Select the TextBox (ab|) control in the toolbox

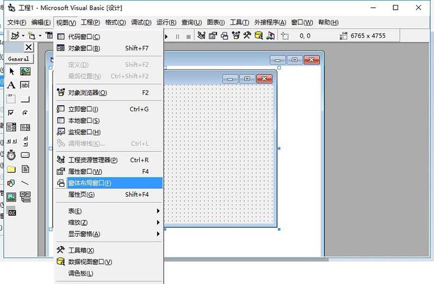(25, 85)
